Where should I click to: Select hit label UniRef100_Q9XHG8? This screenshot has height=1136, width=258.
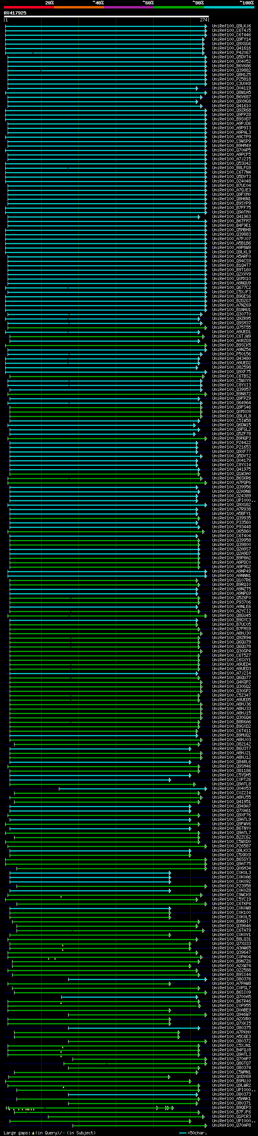[231, 102]
